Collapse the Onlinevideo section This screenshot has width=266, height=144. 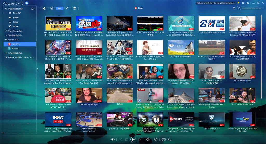pos(6,40)
